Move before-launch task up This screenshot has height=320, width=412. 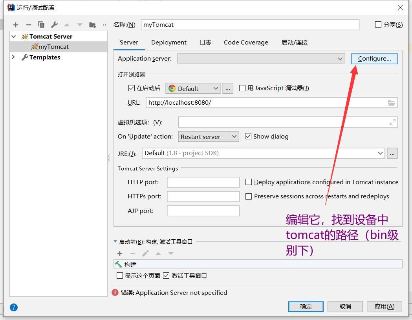158,253
